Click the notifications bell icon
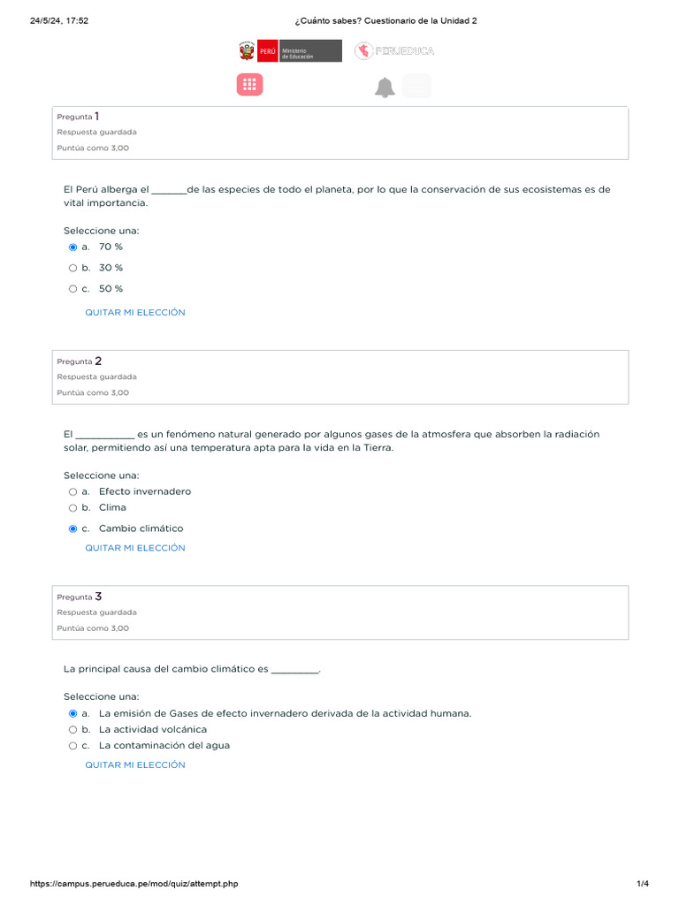This screenshot has width=679, height=905. click(x=385, y=87)
